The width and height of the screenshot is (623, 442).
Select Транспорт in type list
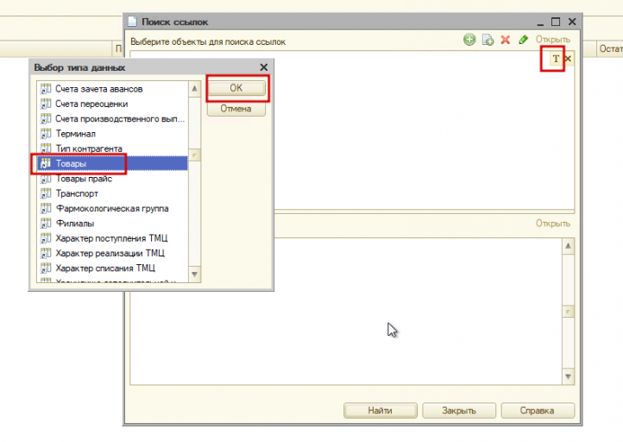pyautogui.click(x=112, y=193)
